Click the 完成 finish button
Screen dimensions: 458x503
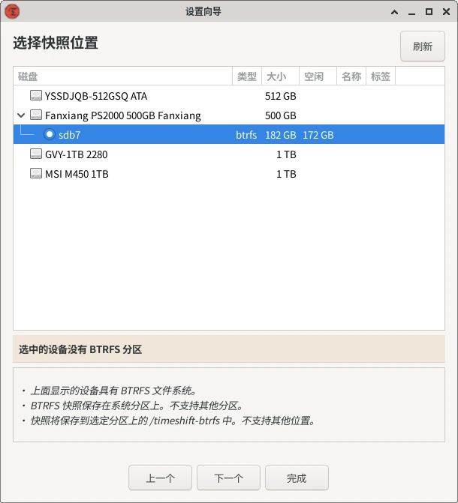tap(297, 478)
